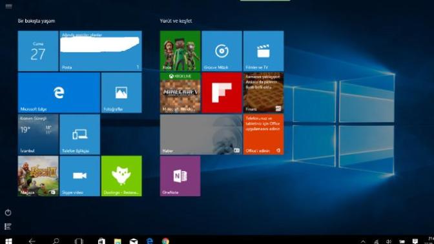Open Google Chrome from the taskbar

(166, 241)
